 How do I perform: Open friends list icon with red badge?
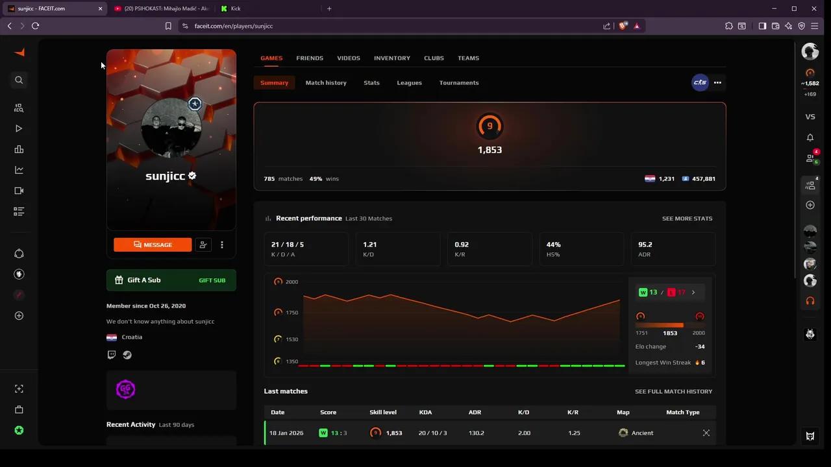[x=810, y=158]
